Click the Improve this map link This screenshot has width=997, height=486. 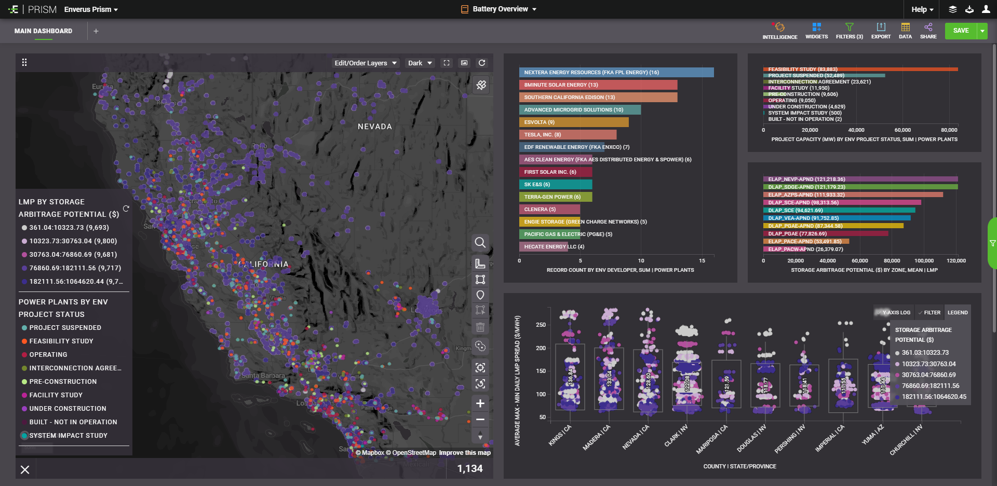(465, 453)
